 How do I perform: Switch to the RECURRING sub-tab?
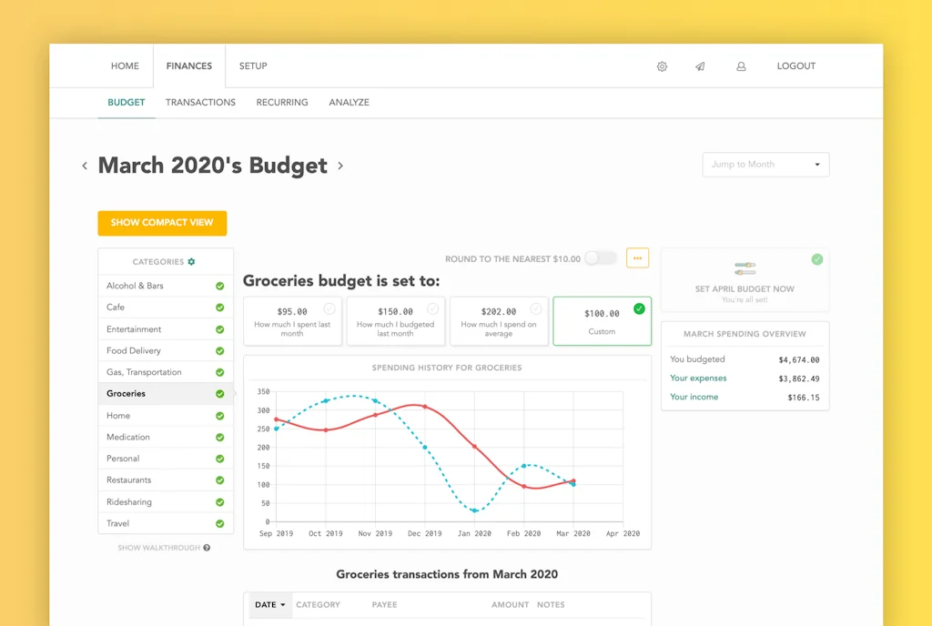282,102
